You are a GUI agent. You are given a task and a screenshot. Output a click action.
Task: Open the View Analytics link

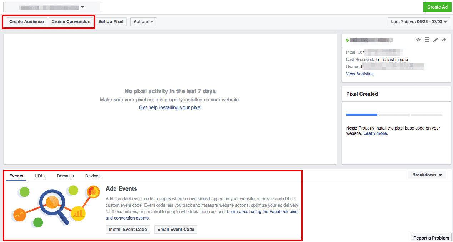[x=359, y=74]
